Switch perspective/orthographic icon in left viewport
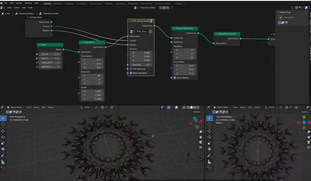Image resolution: width=311 pixels, height=181 pixels. [200, 147]
